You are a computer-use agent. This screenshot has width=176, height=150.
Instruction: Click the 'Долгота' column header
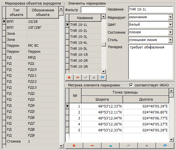(x=145, y=99)
